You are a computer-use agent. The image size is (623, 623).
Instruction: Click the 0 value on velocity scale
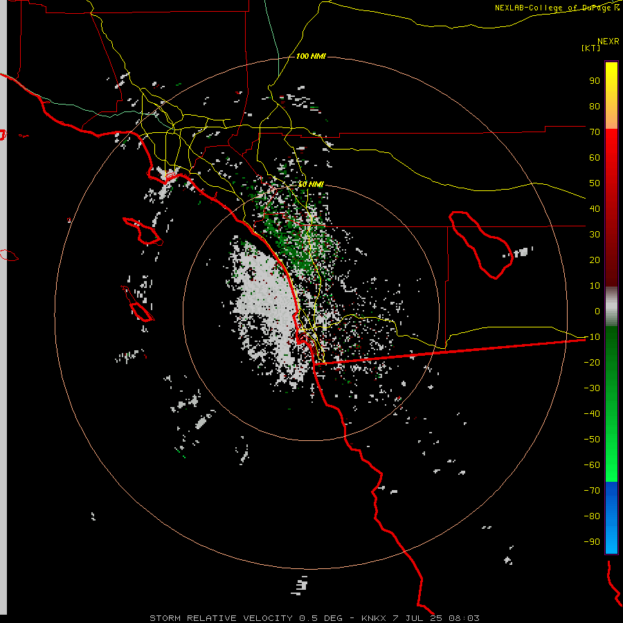(x=597, y=311)
